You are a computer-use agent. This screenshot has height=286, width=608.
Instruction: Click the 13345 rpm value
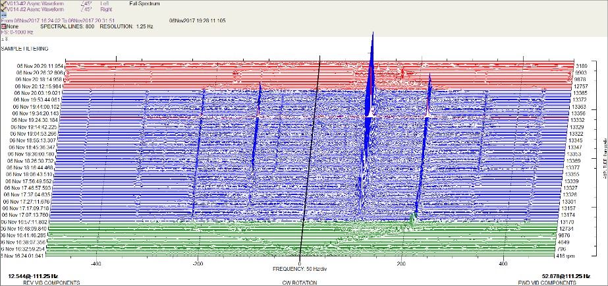tap(574, 140)
